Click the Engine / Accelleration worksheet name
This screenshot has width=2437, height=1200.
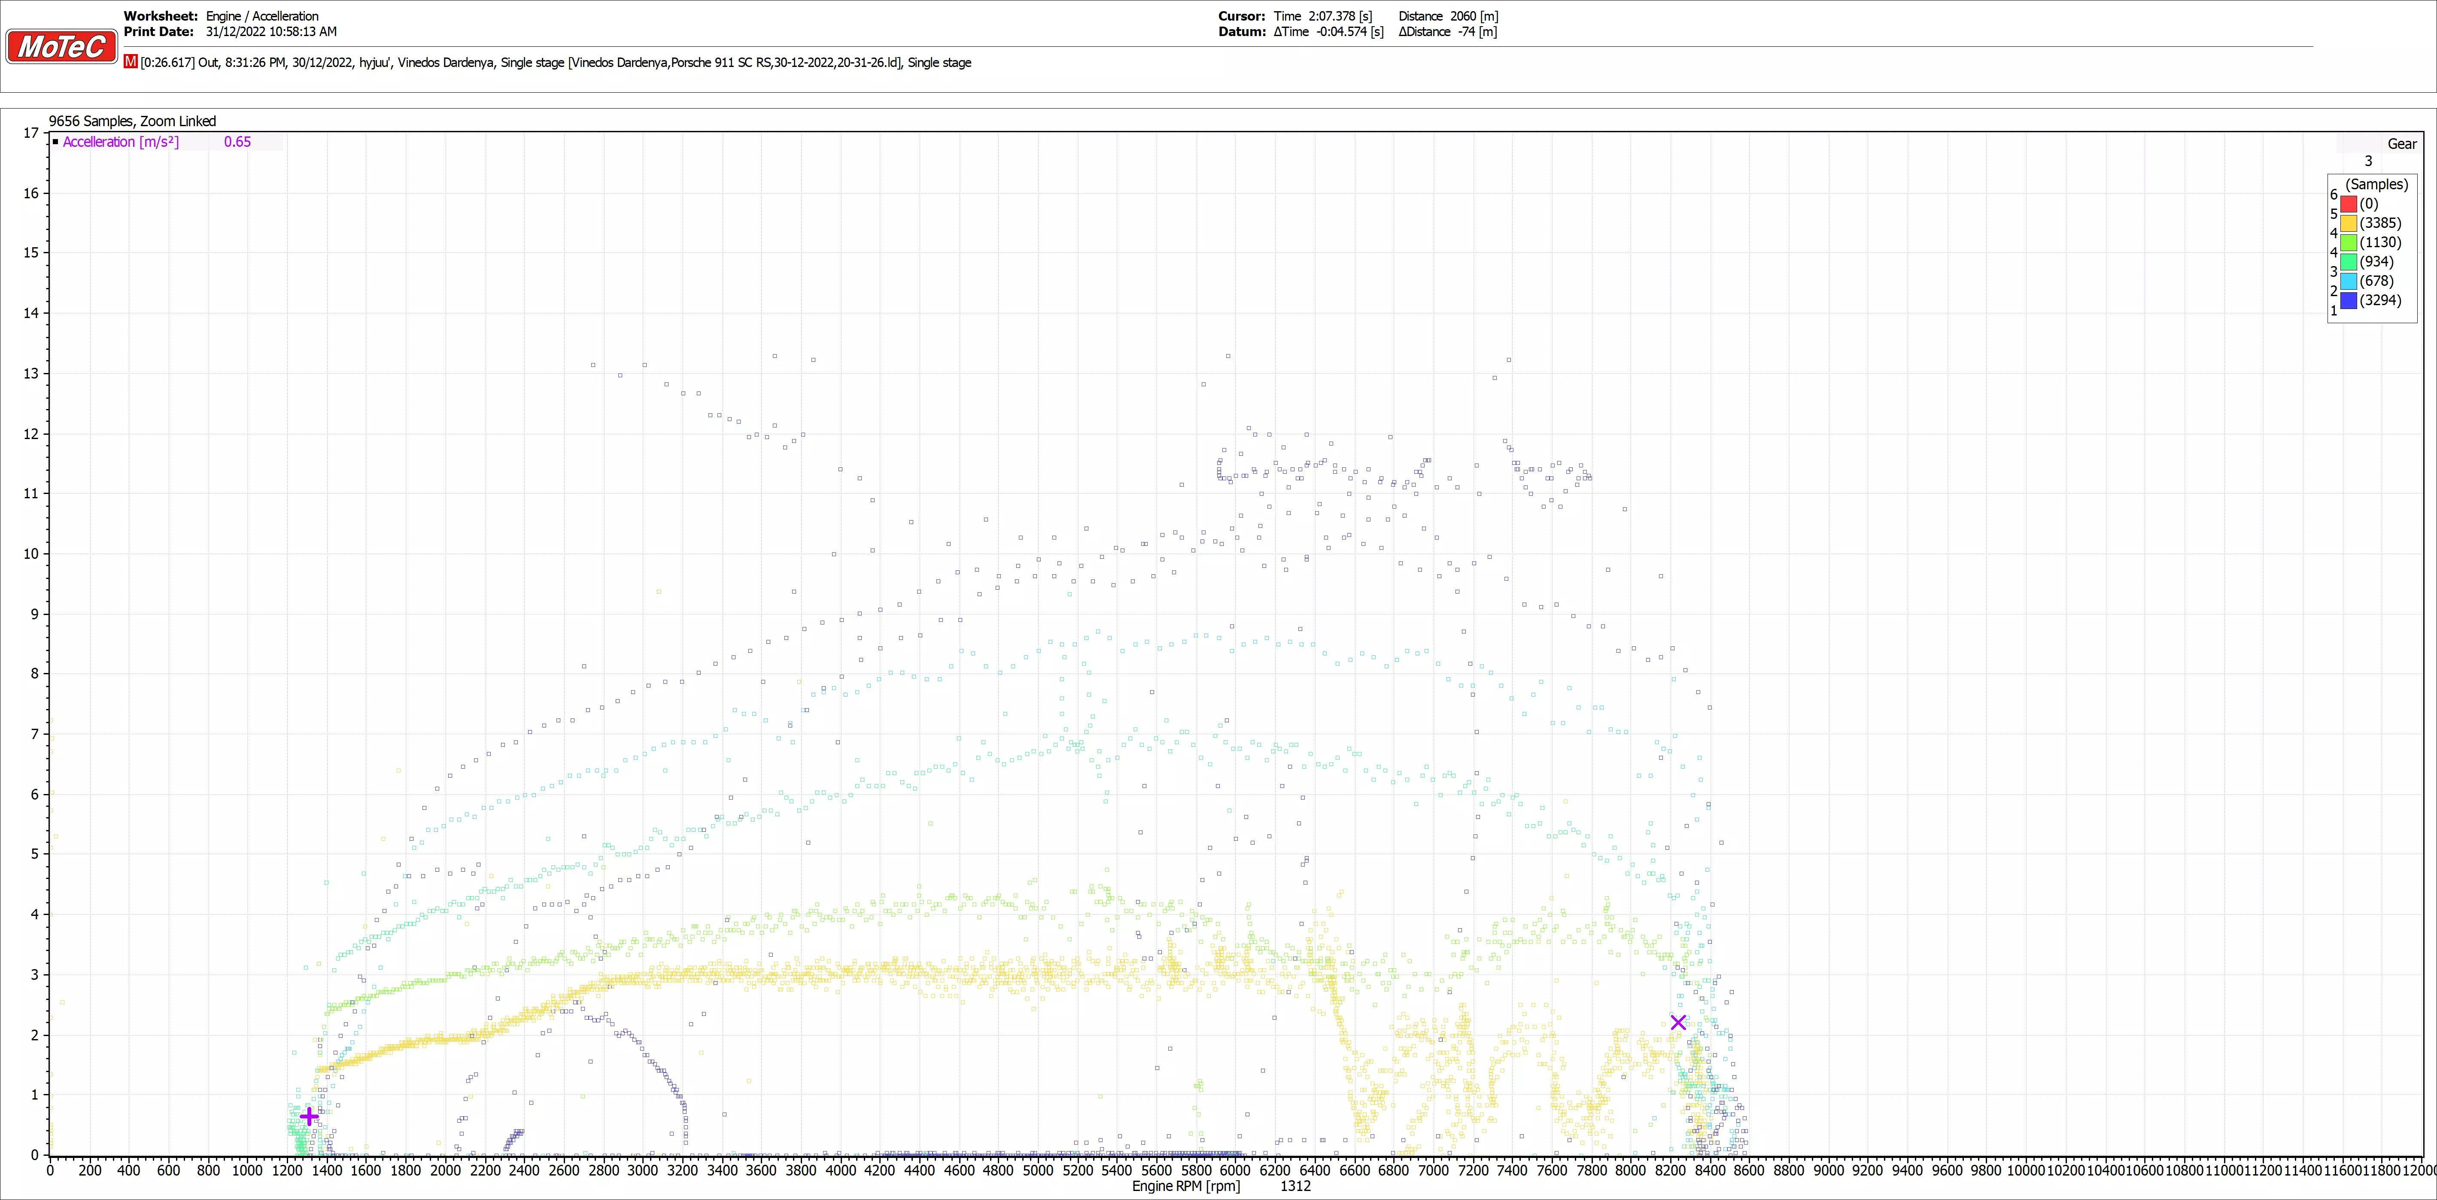click(262, 16)
